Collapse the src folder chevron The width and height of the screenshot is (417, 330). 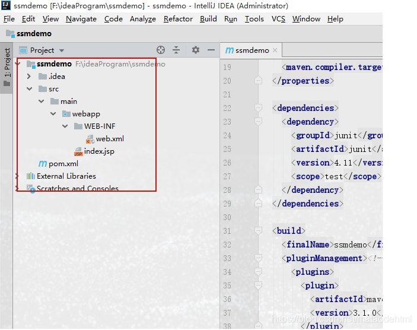(29, 89)
